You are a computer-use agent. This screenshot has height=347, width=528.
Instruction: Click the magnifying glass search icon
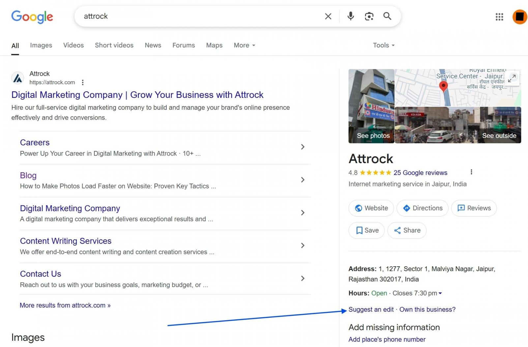tap(387, 16)
